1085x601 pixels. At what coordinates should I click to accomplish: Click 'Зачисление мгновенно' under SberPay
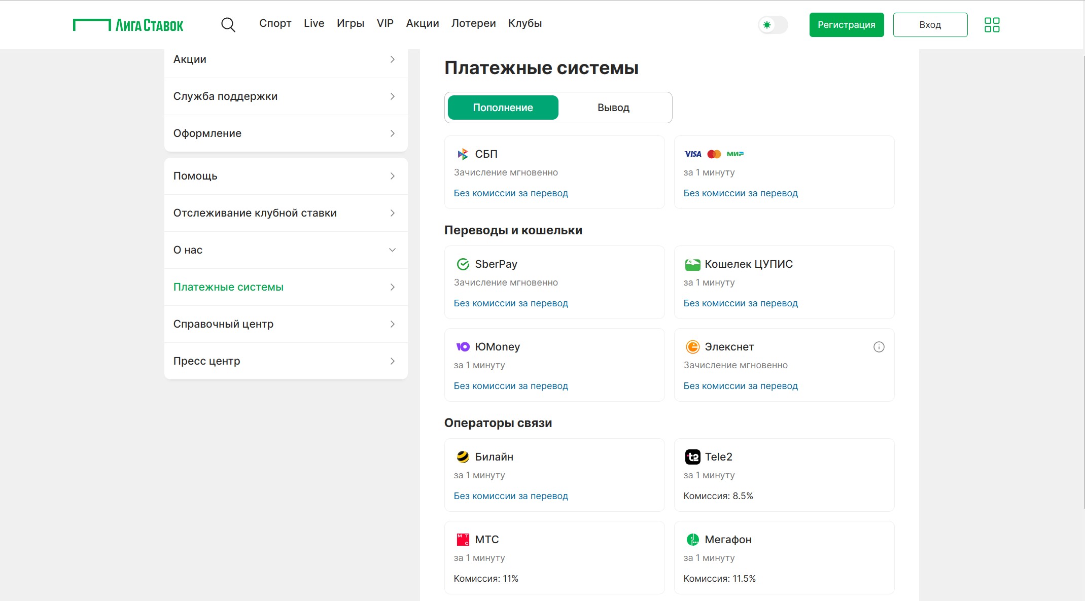(506, 282)
